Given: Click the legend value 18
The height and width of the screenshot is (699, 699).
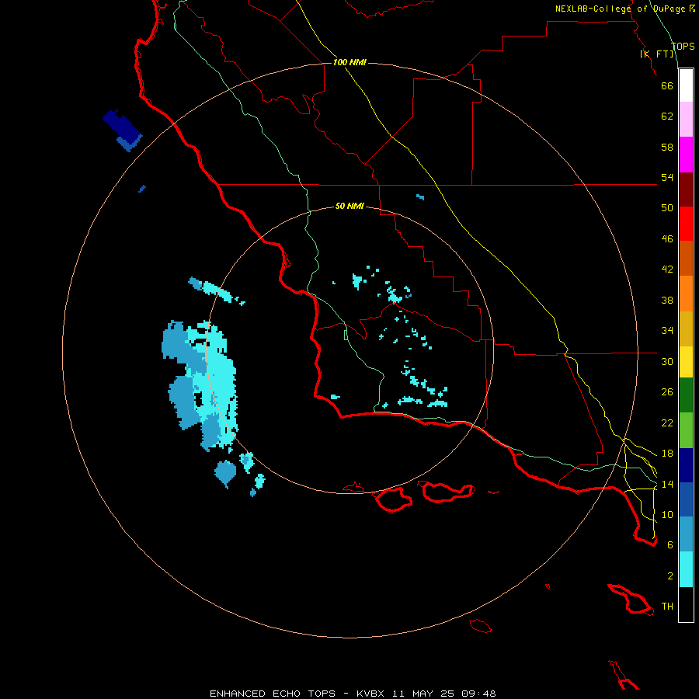Looking at the screenshot, I should 667,454.
